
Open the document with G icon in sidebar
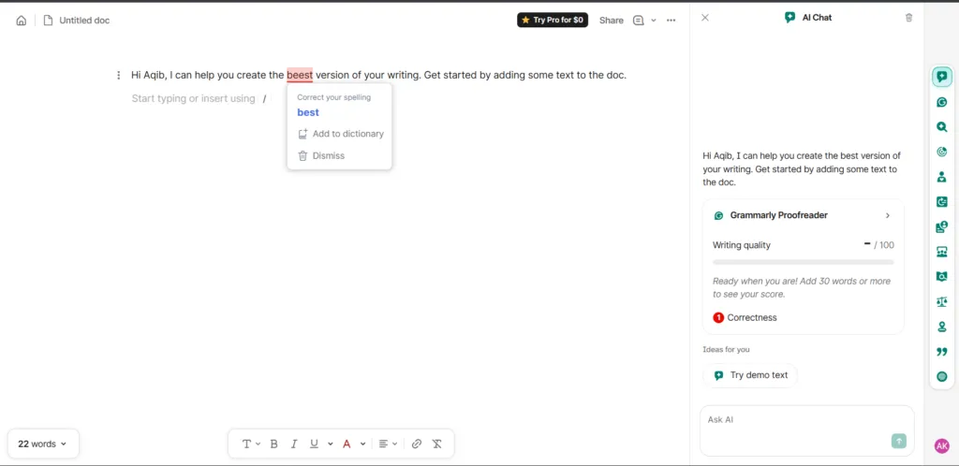coord(942,201)
